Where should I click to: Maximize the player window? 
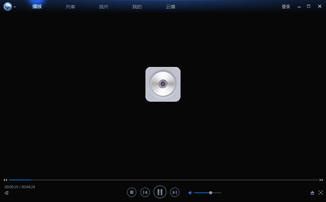(309, 6)
